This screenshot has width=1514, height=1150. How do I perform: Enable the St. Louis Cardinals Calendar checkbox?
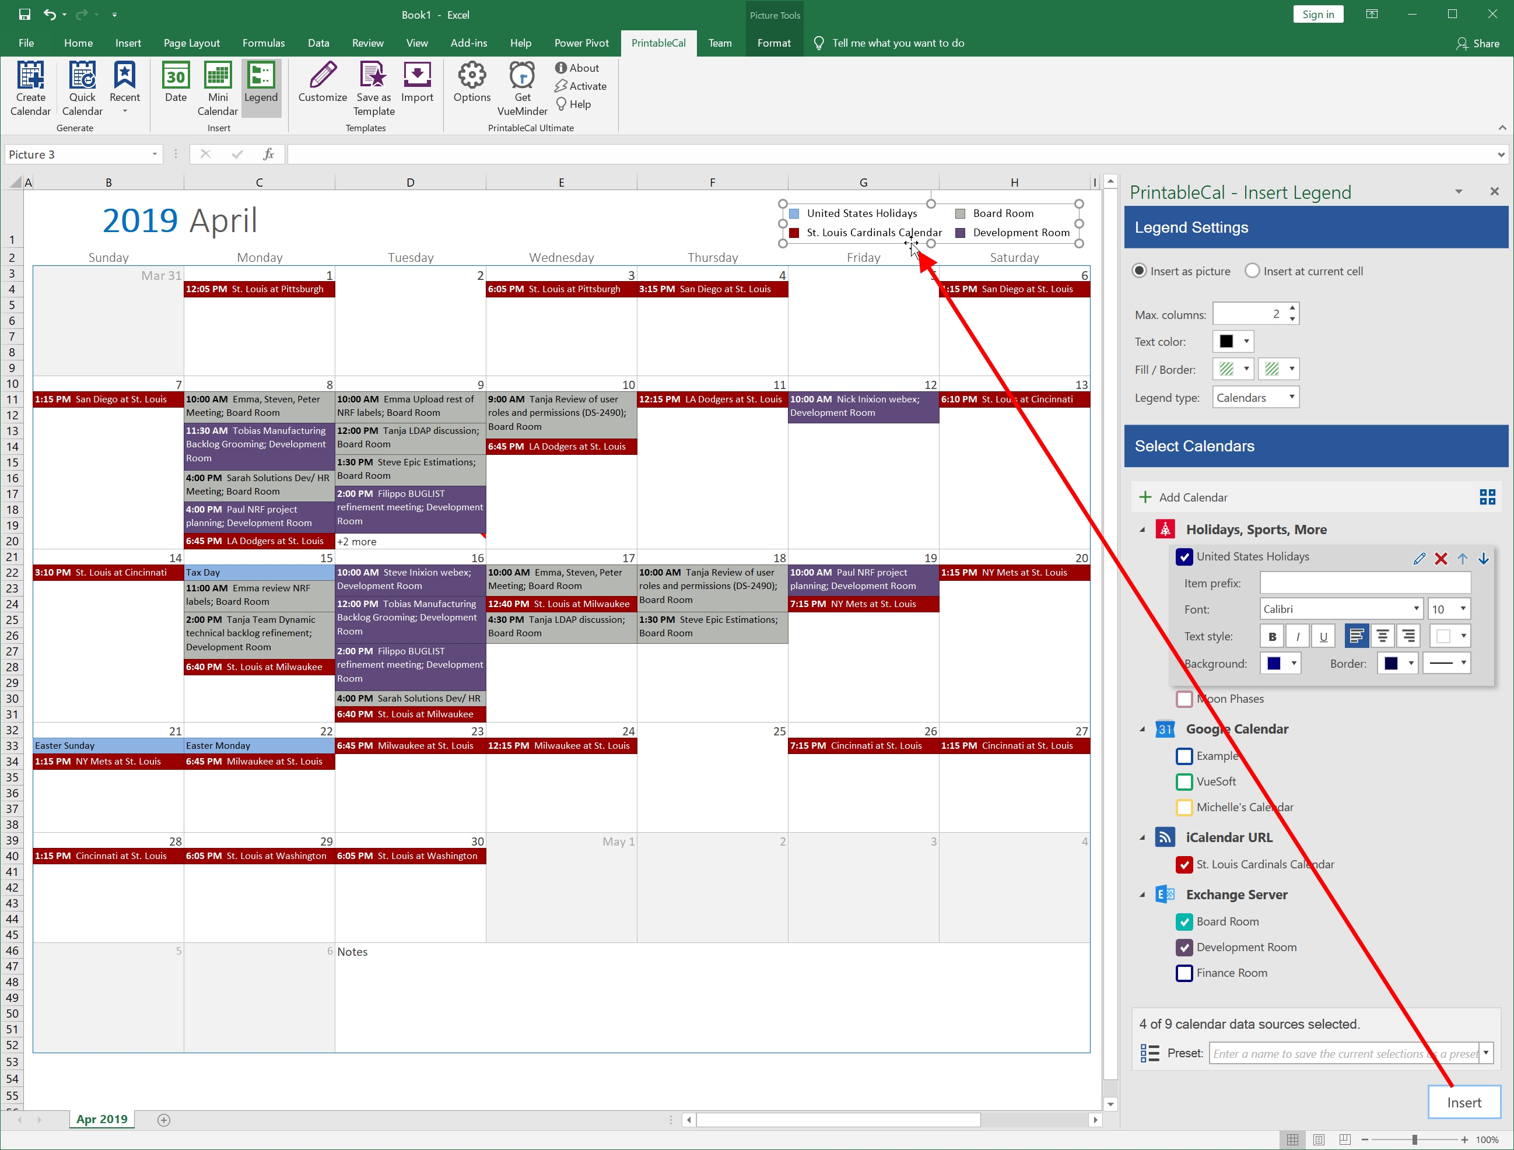[x=1185, y=864]
